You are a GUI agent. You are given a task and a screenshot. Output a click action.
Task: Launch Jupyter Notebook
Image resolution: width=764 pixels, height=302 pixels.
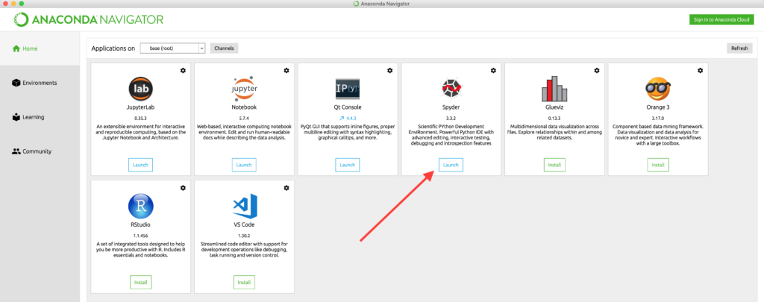(244, 165)
